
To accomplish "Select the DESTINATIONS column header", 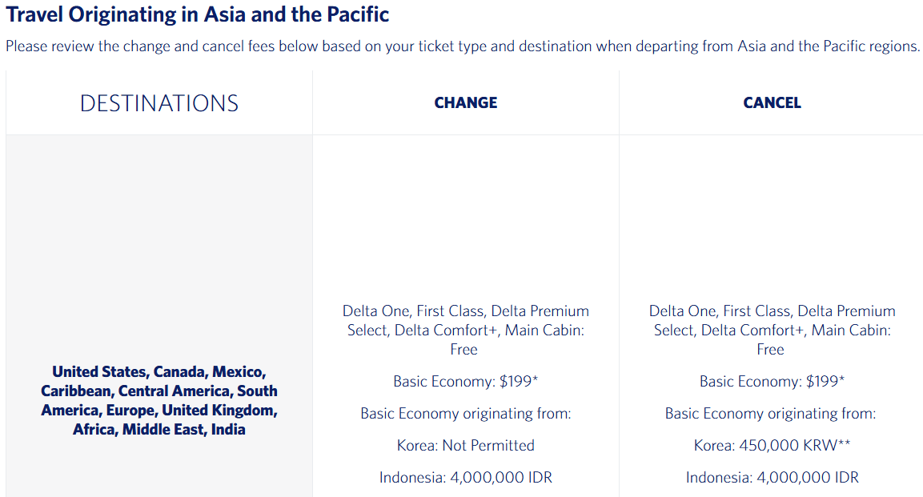I will click(159, 103).
